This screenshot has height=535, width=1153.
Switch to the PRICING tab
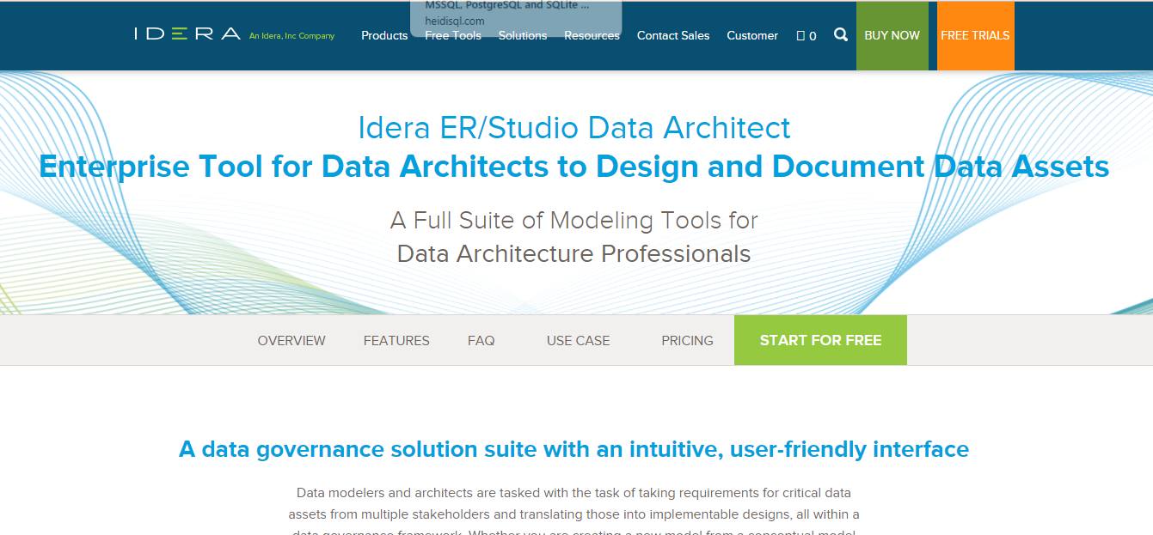point(687,340)
